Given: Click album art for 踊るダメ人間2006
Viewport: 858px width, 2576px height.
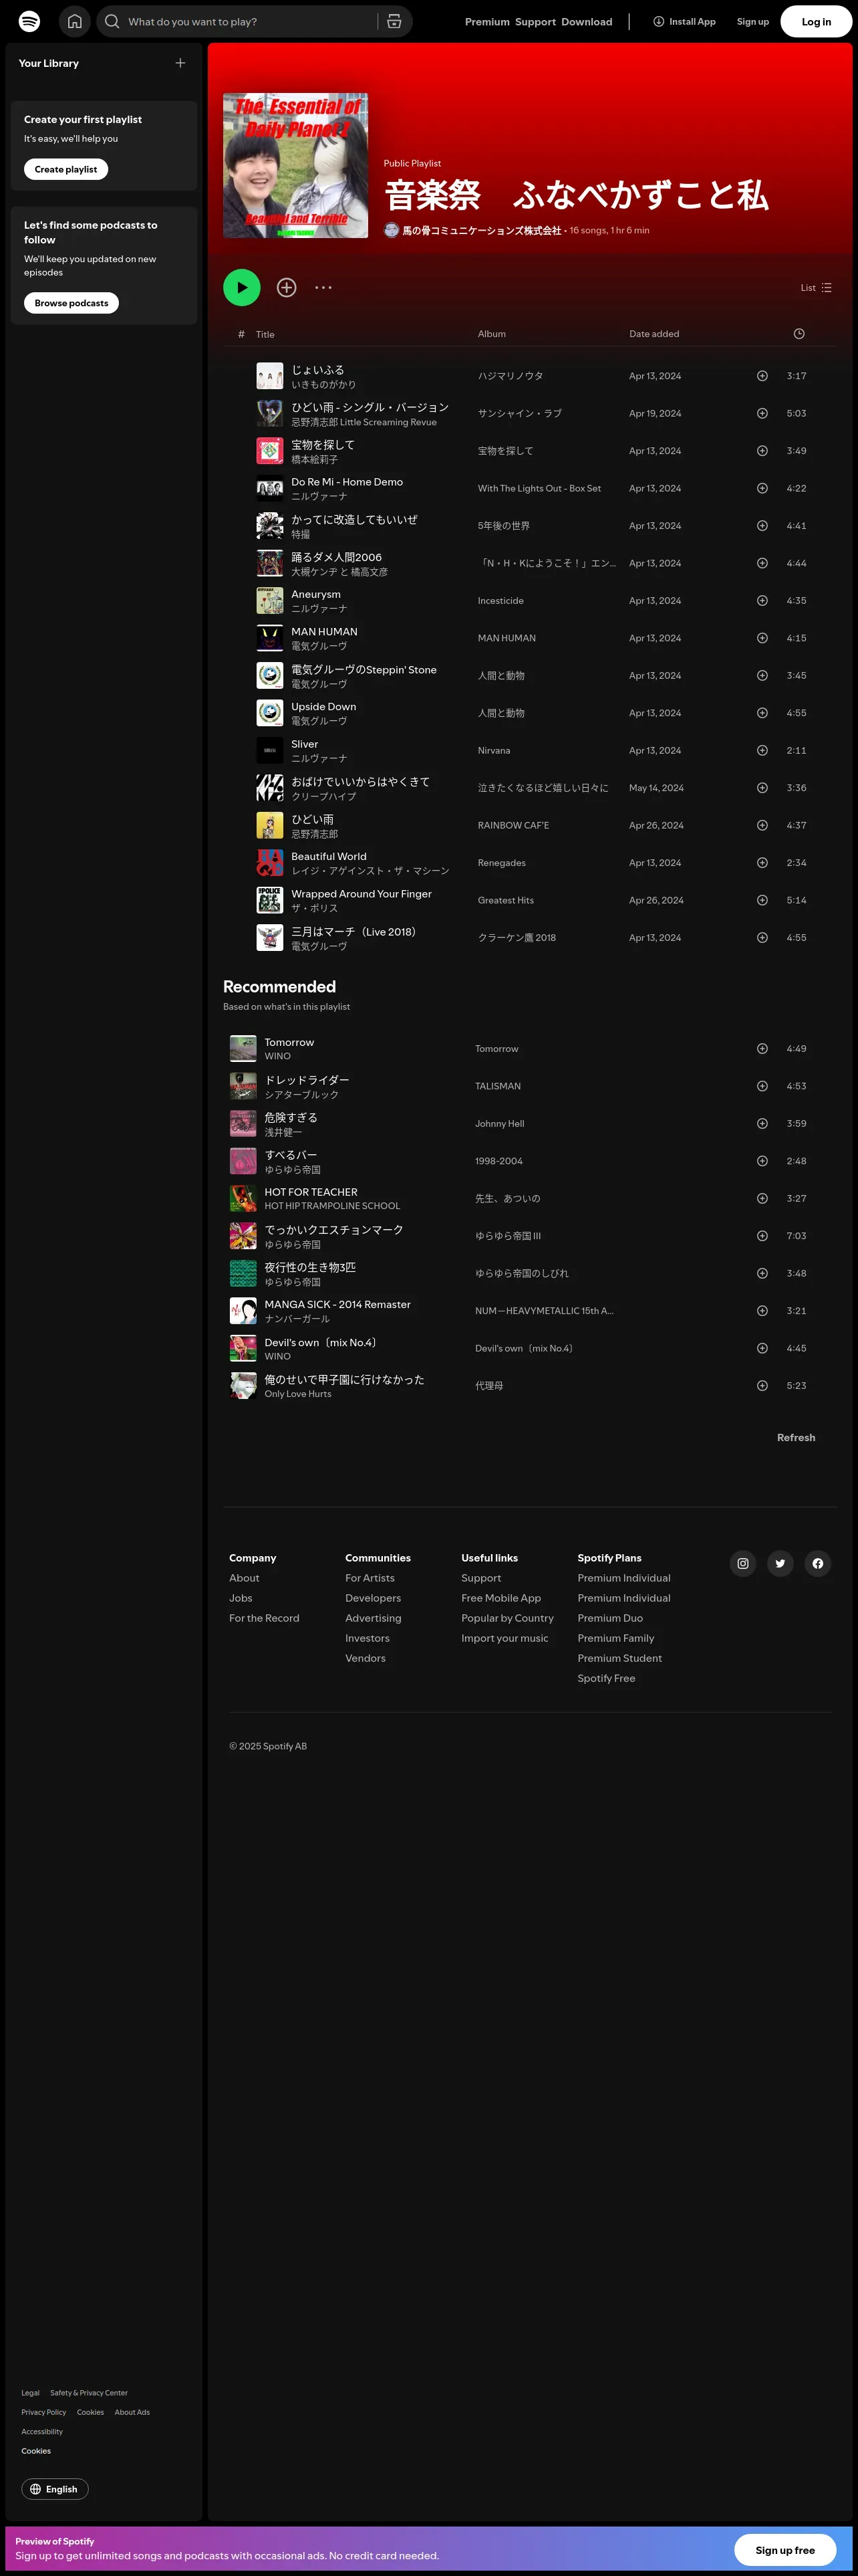Looking at the screenshot, I should click(x=270, y=563).
